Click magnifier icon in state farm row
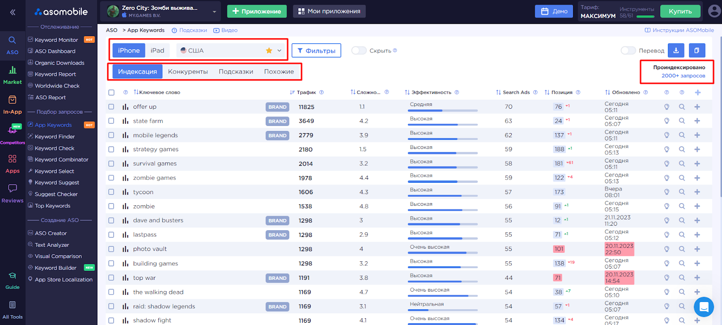 pyautogui.click(x=682, y=121)
